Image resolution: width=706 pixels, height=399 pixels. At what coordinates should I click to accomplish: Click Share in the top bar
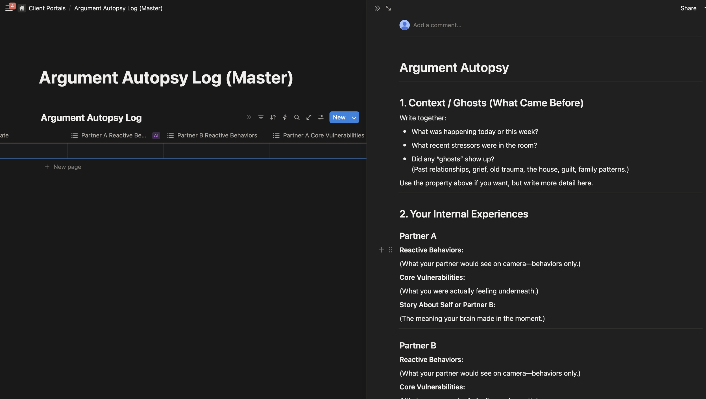(x=688, y=8)
